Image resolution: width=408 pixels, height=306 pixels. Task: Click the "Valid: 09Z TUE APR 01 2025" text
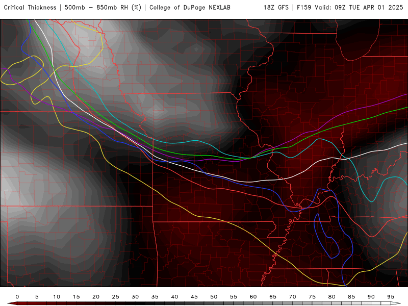click(x=359, y=8)
